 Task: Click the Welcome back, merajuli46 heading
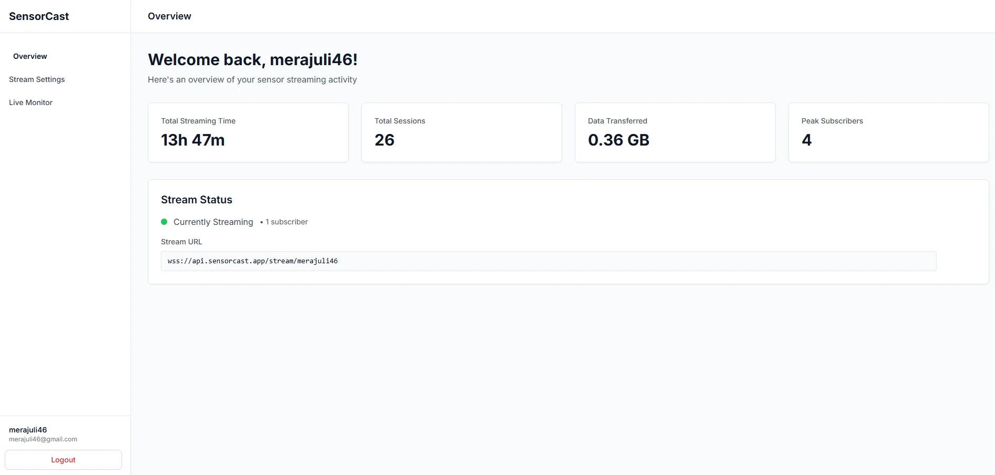[x=253, y=59]
